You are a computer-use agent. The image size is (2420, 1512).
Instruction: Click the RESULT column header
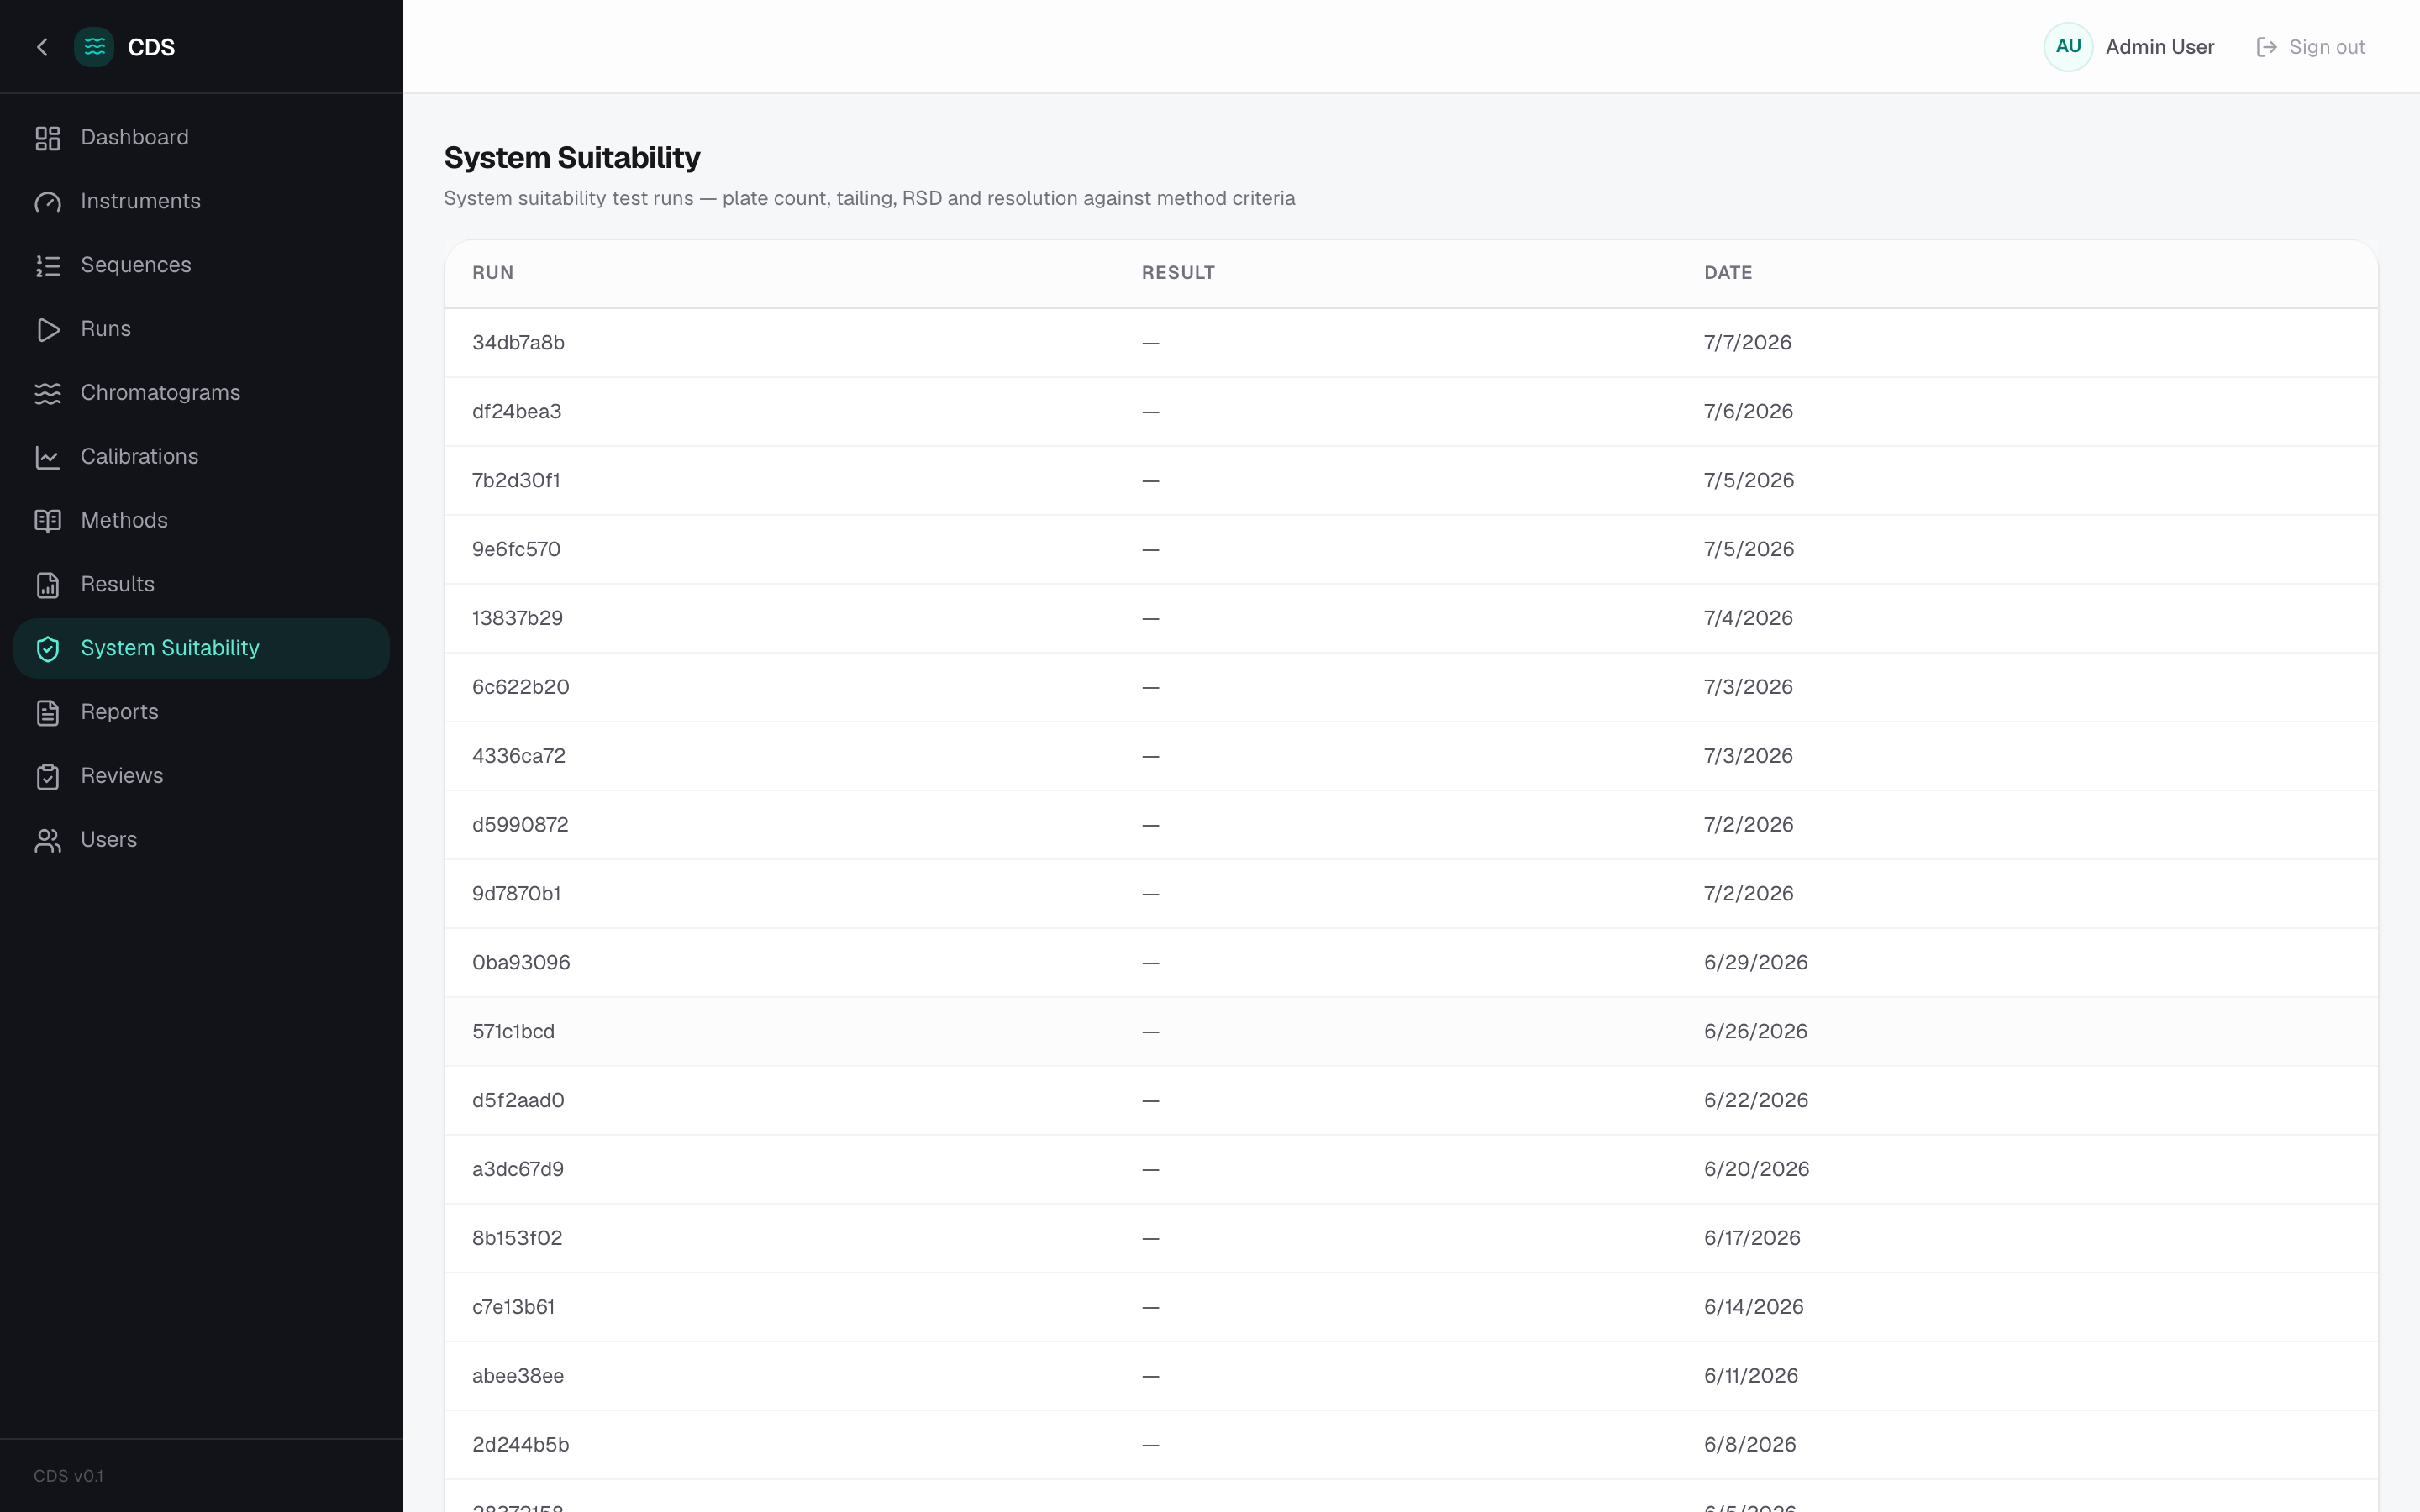coord(1178,273)
